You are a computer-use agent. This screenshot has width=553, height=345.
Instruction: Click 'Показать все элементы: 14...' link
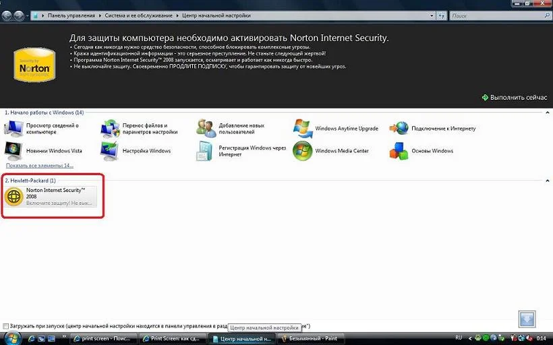pyautogui.click(x=40, y=165)
